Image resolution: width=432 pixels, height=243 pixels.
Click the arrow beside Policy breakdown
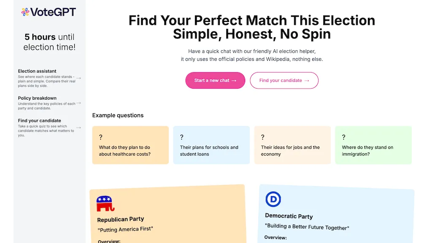(79, 103)
